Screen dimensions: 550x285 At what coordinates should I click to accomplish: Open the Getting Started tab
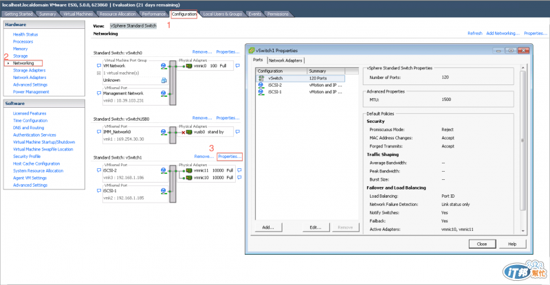coord(19,14)
